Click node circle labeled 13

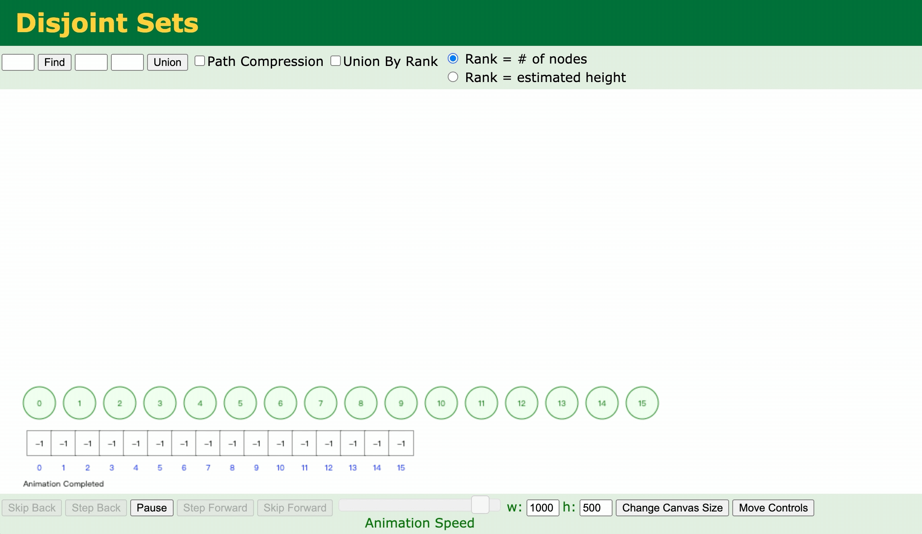(562, 403)
